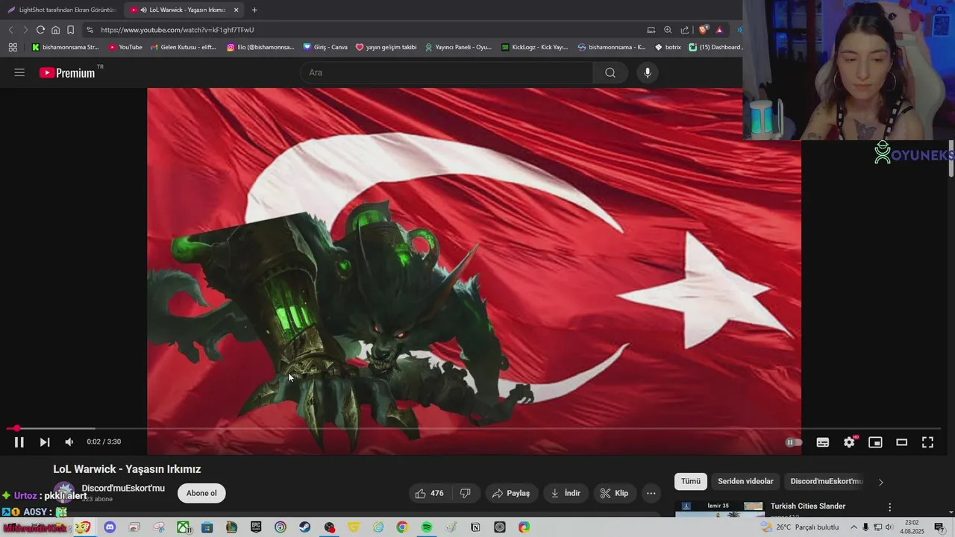Select the Seriden videolar chip

745,481
